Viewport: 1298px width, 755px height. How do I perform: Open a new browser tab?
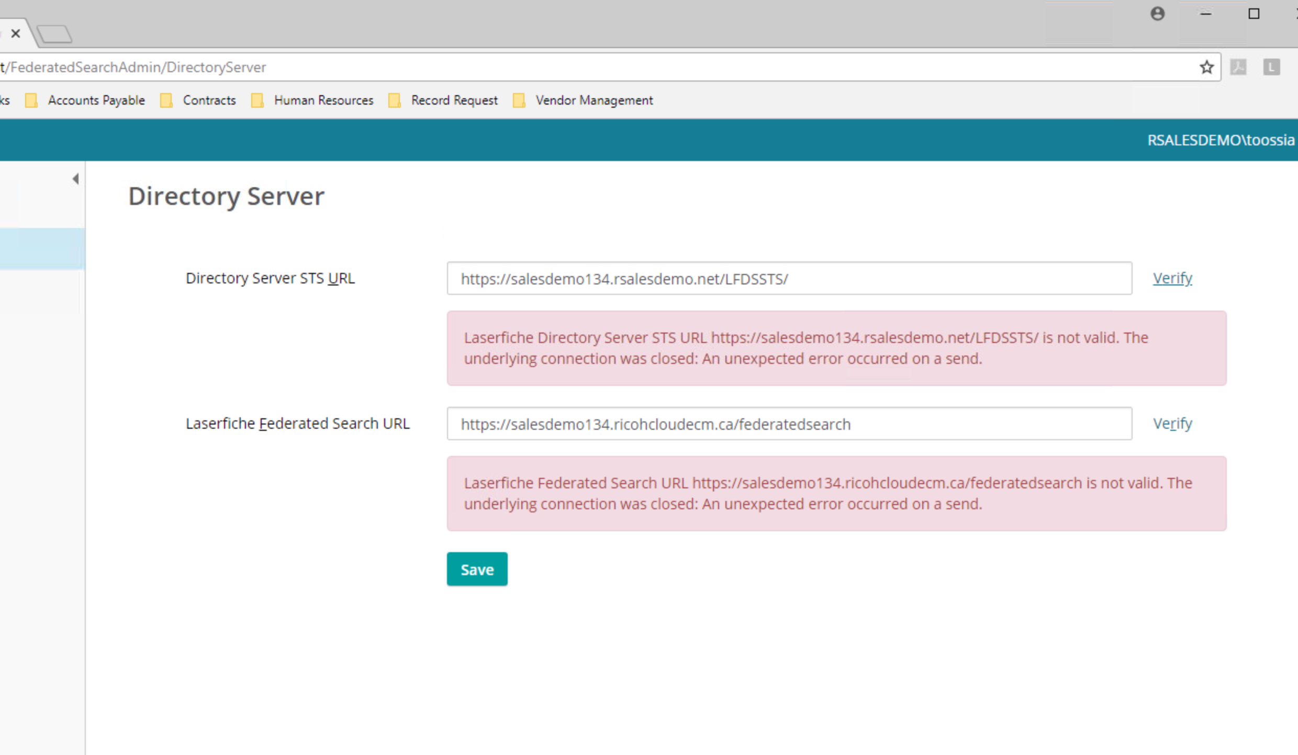(x=54, y=35)
